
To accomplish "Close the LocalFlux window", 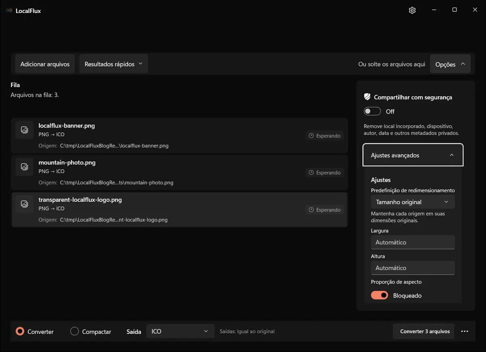I will tap(475, 10).
